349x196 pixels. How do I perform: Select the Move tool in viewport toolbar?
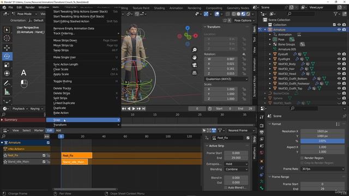(x=7, y=48)
